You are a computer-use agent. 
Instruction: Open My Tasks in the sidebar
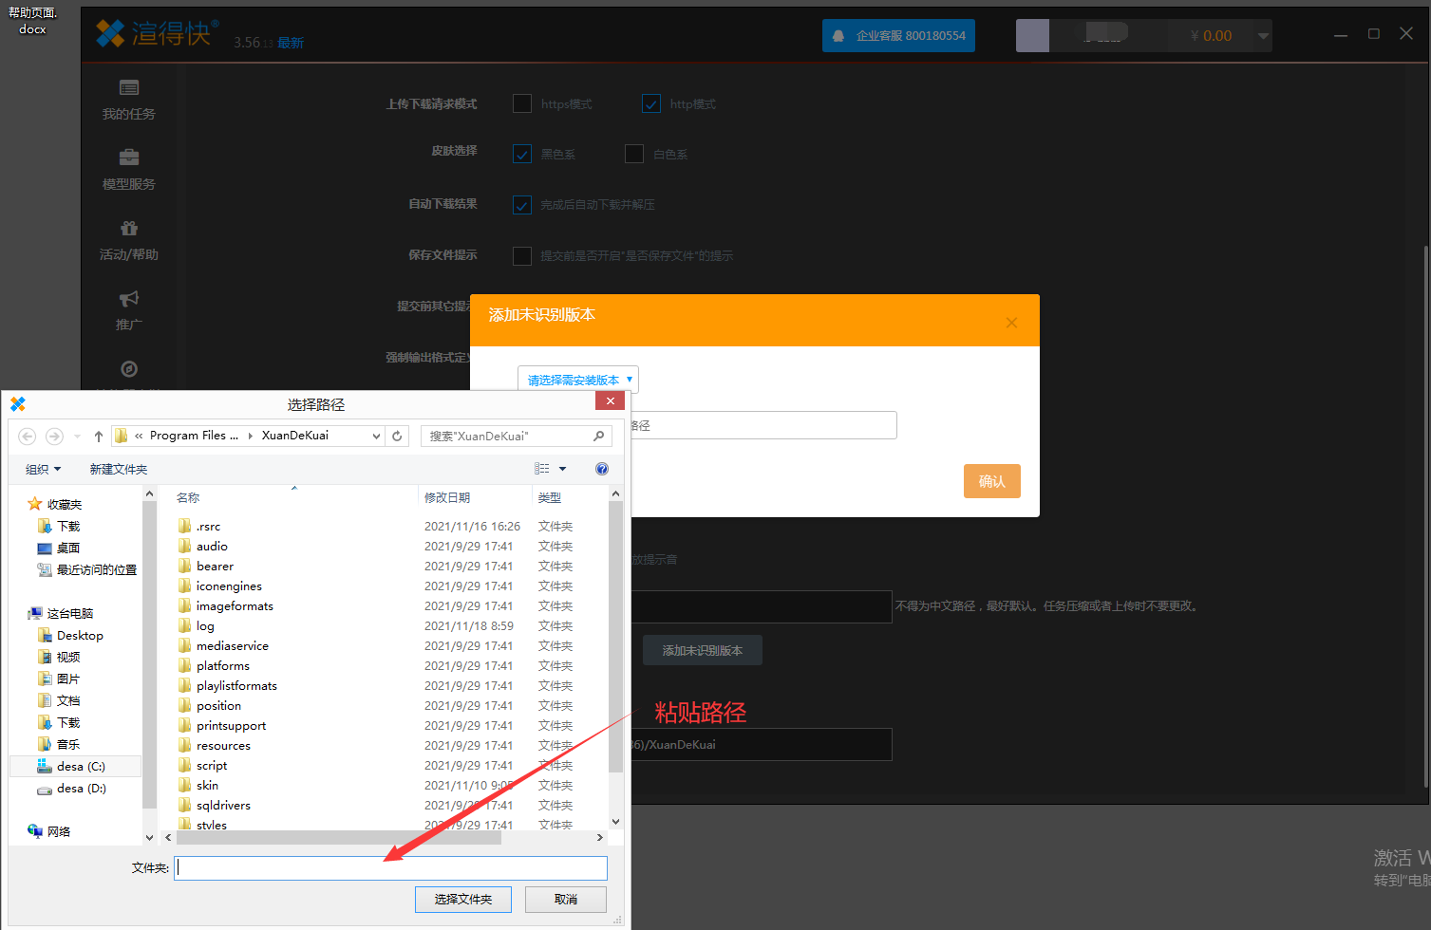129,101
